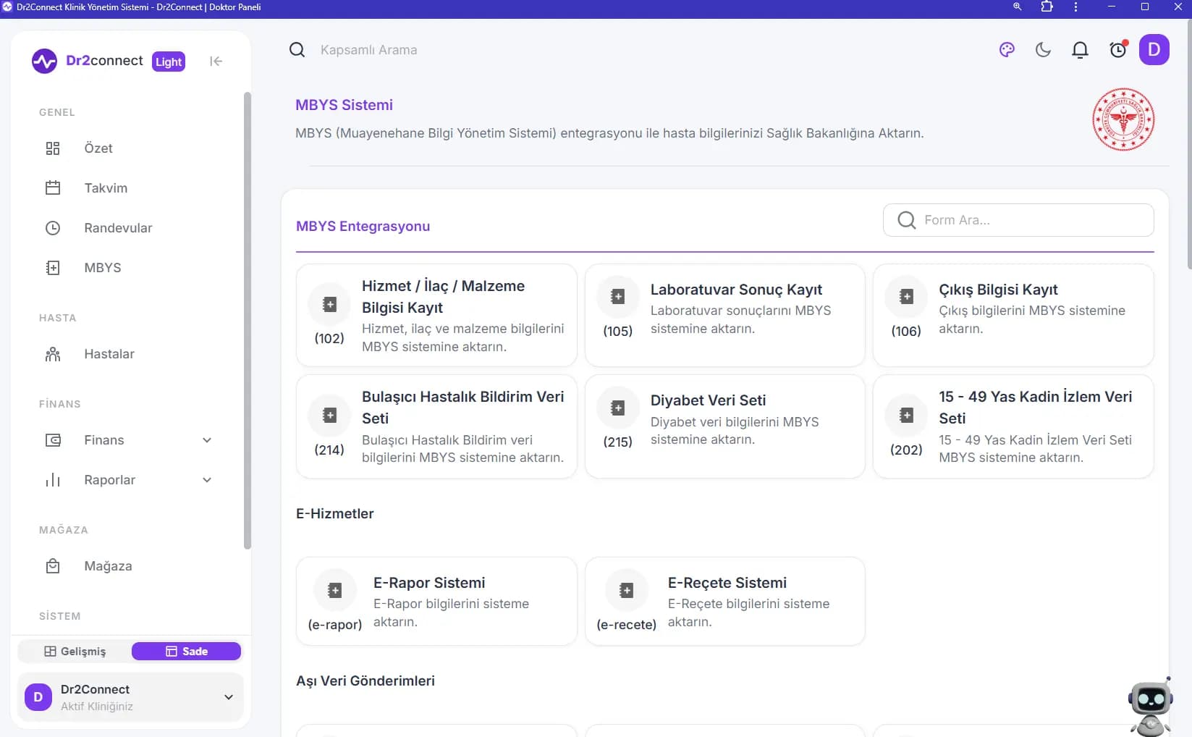Image resolution: width=1192 pixels, height=737 pixels.
Task: Click the Form Ara search field
Action: click(1018, 220)
